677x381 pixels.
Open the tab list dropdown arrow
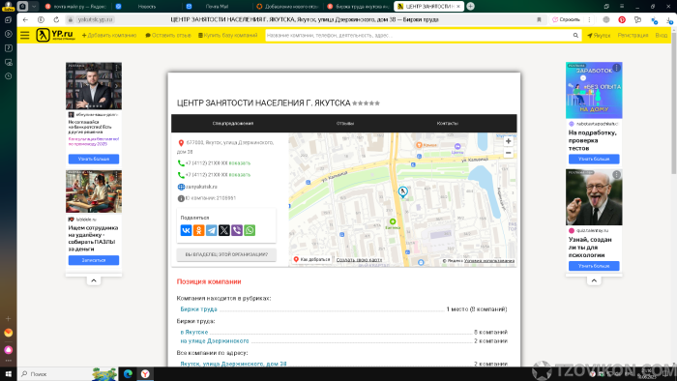pyautogui.click(x=34, y=6)
